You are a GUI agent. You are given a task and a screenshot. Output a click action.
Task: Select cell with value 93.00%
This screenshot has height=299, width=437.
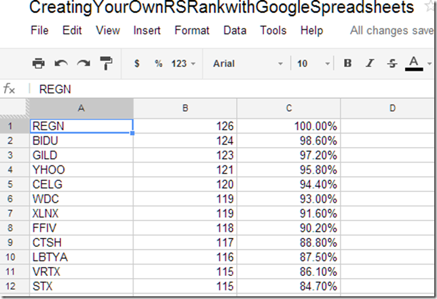click(x=289, y=199)
